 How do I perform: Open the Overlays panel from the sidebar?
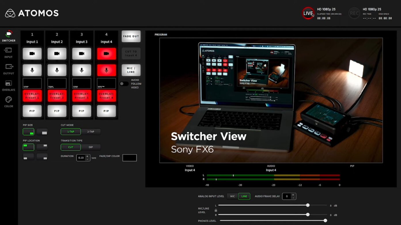point(8,85)
